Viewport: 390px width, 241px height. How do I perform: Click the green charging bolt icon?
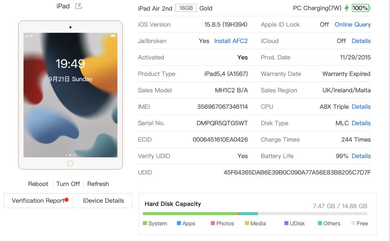pos(346,8)
